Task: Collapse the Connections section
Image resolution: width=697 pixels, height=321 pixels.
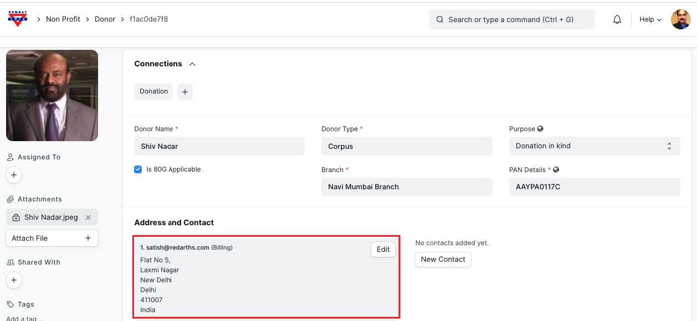Action: pyautogui.click(x=192, y=64)
